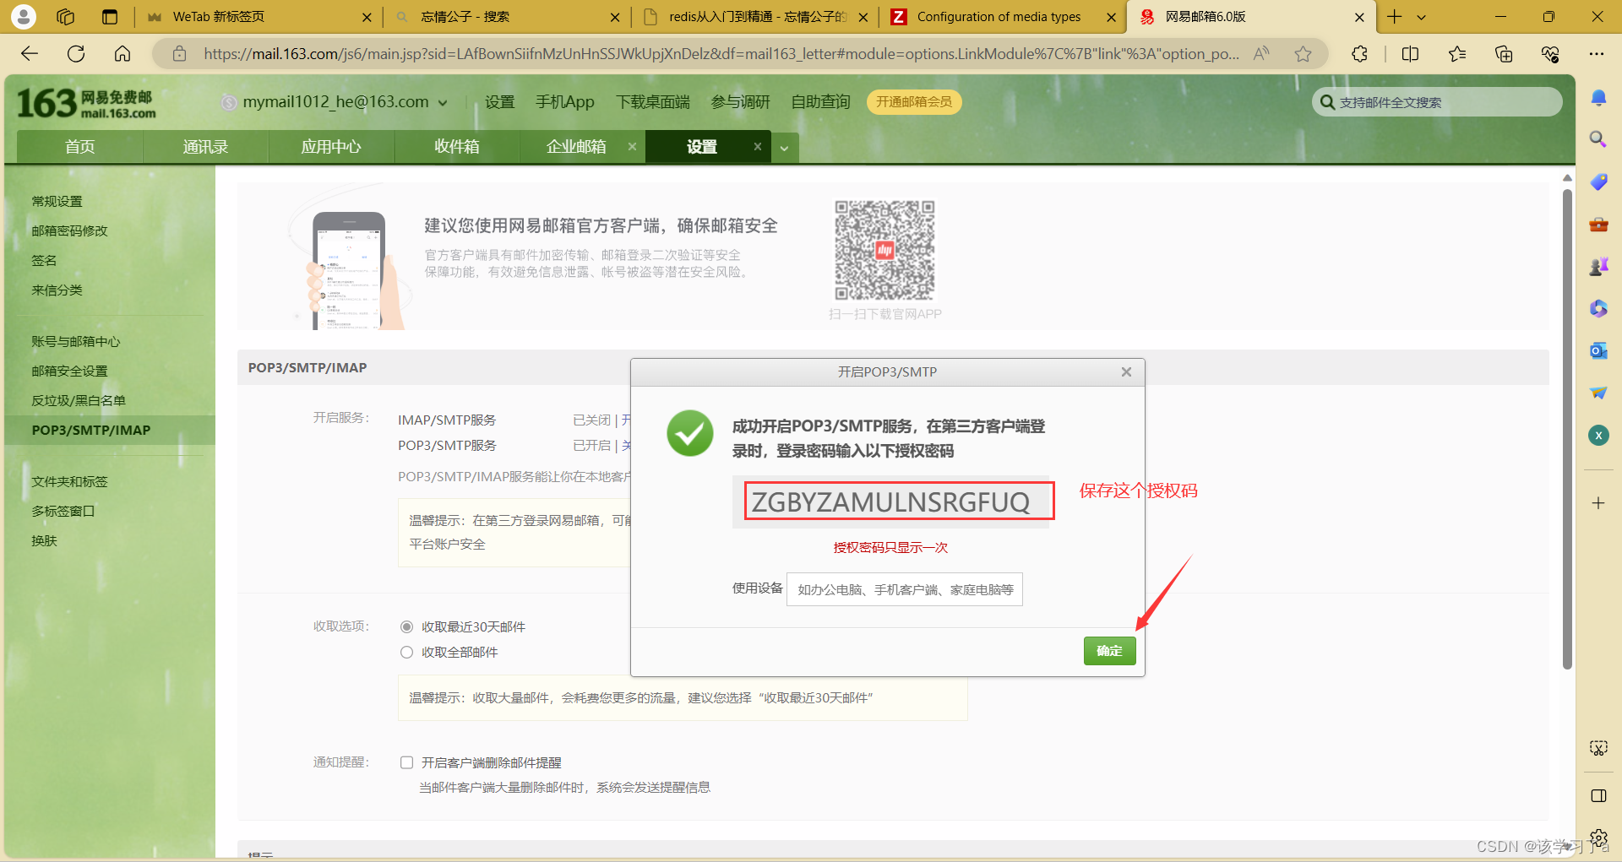1622x862 pixels.
Task: Select 收取全部邮件 radio option
Action: [x=406, y=652]
